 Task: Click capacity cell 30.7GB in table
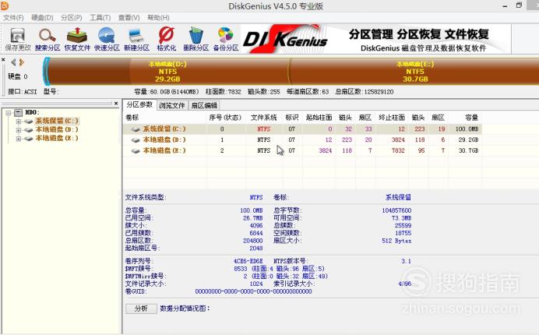point(469,150)
